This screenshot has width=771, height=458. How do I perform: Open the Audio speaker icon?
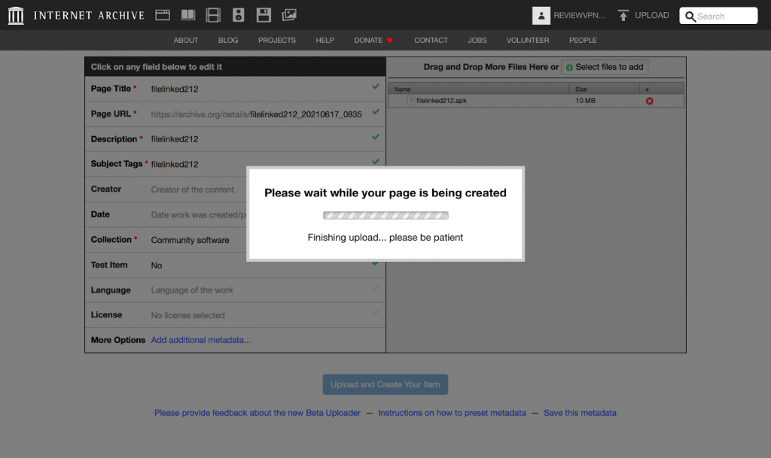(x=239, y=15)
